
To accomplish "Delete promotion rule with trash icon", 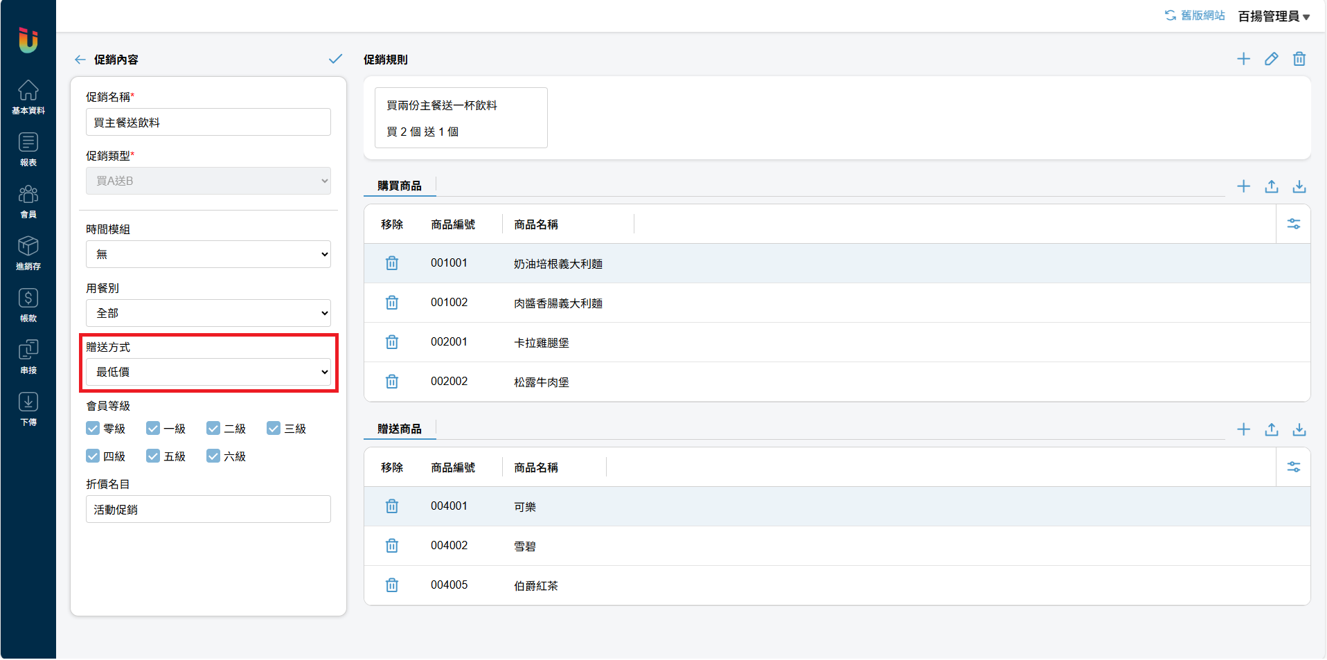I will pos(1299,59).
